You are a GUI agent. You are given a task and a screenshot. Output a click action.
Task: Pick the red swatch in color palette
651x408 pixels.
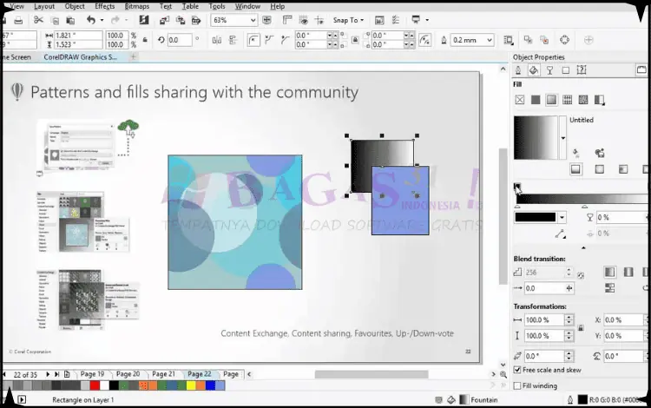[x=94, y=385]
